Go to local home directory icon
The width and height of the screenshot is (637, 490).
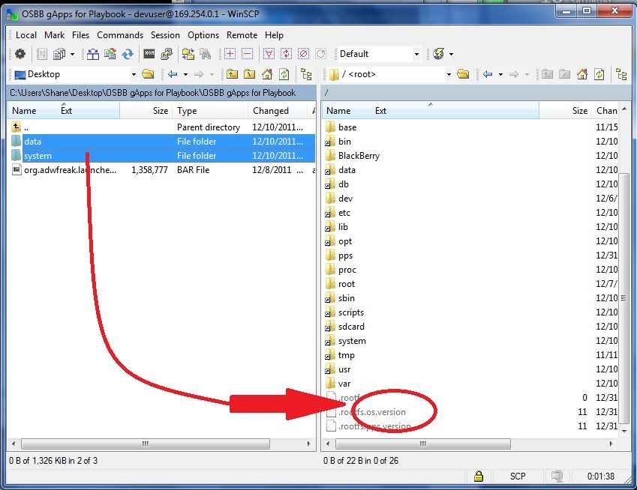point(267,74)
